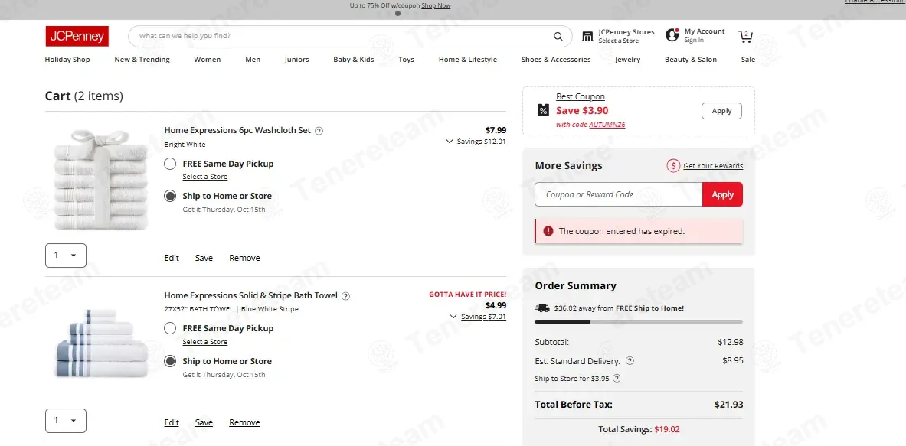The image size is (906, 446).
Task: Click help icon next to Est. Standard Delivery
Action: click(x=630, y=361)
